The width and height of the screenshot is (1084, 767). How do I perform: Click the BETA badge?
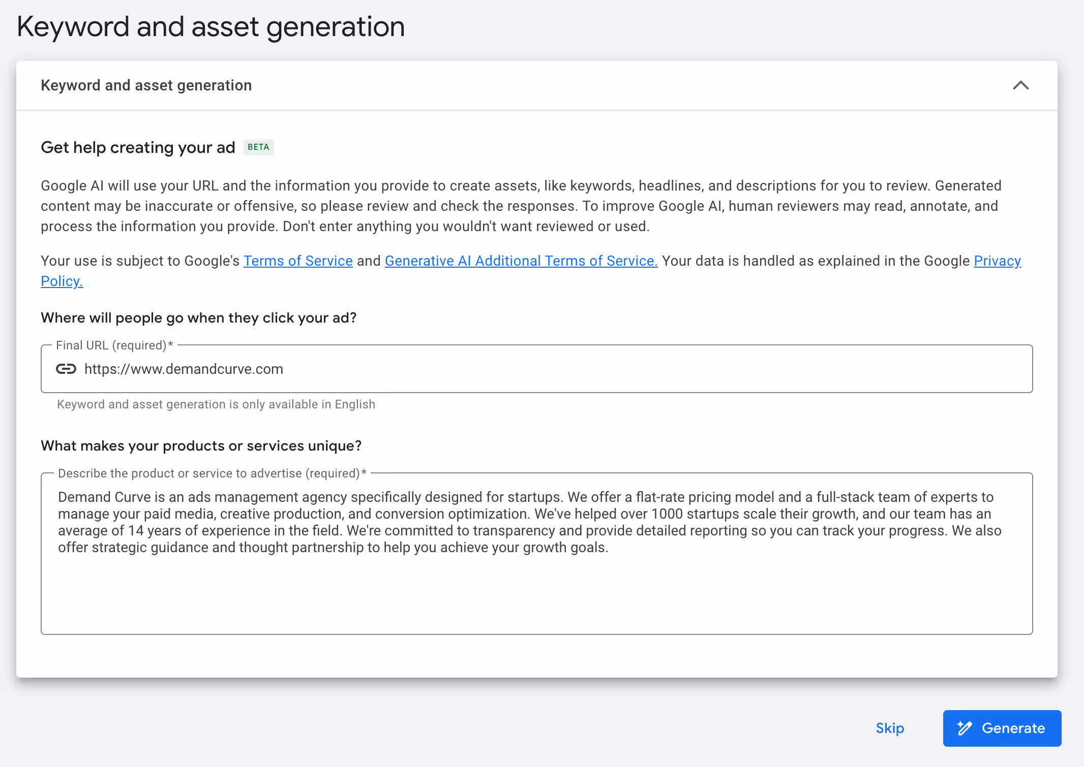pos(258,147)
